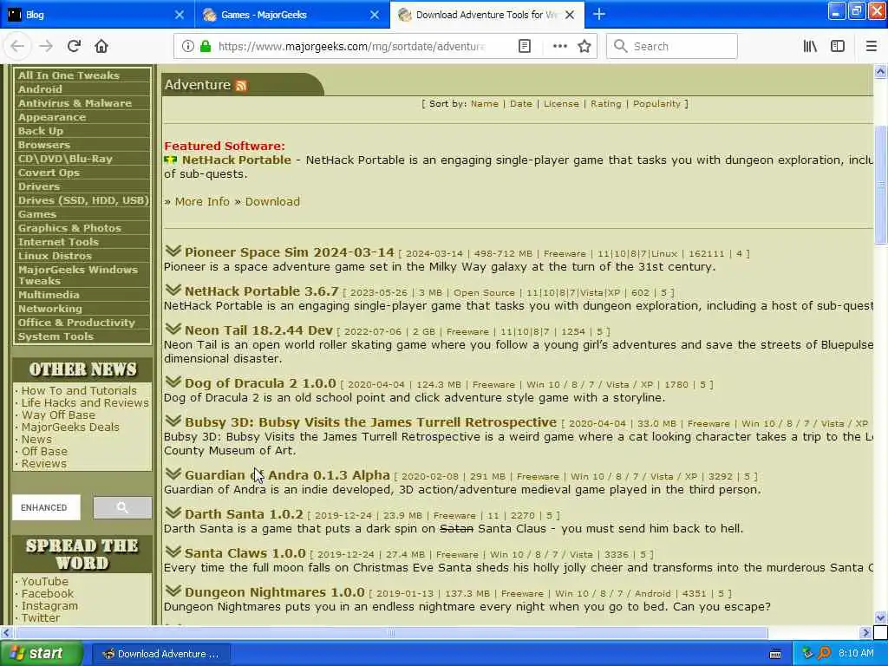Open Graphics & Photos category
The height and width of the screenshot is (666, 888).
tap(69, 228)
